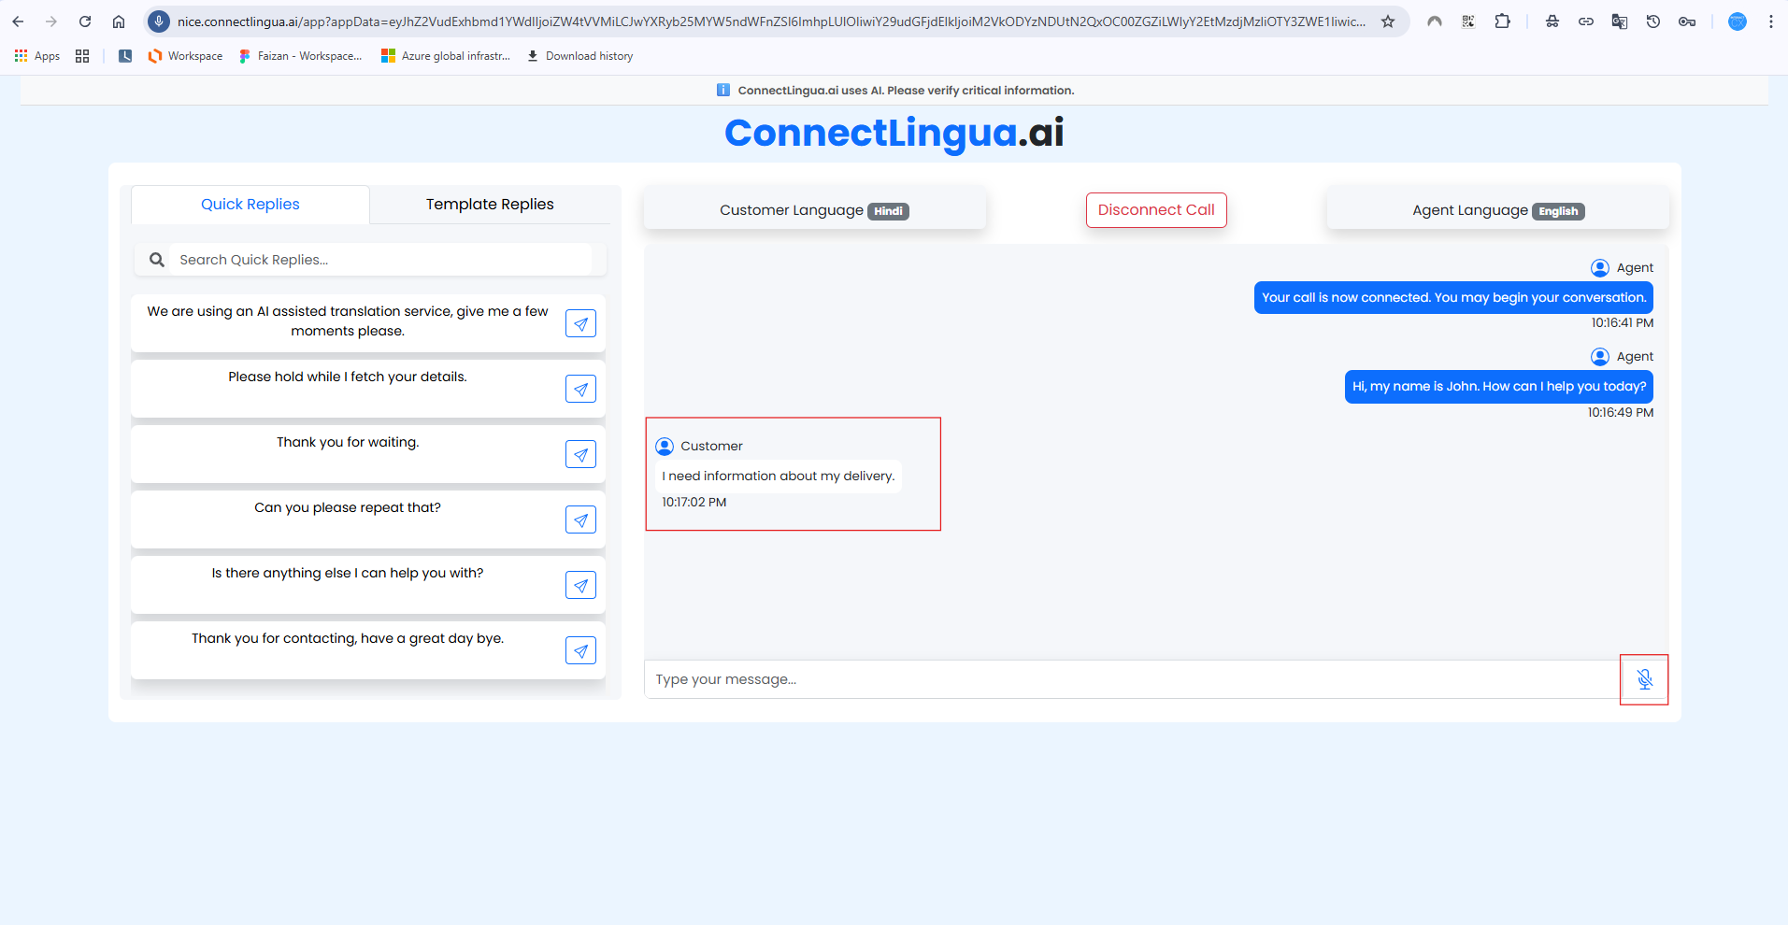Open the Workspace bookmark
Viewport: 1788px width, 925px height.
[x=185, y=56]
